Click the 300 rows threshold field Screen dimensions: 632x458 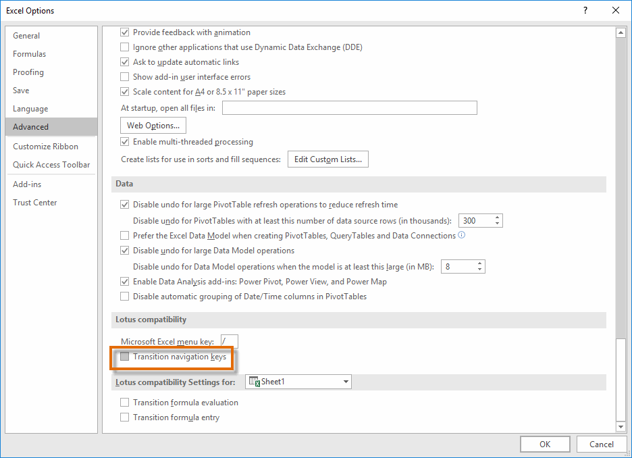tap(477, 220)
